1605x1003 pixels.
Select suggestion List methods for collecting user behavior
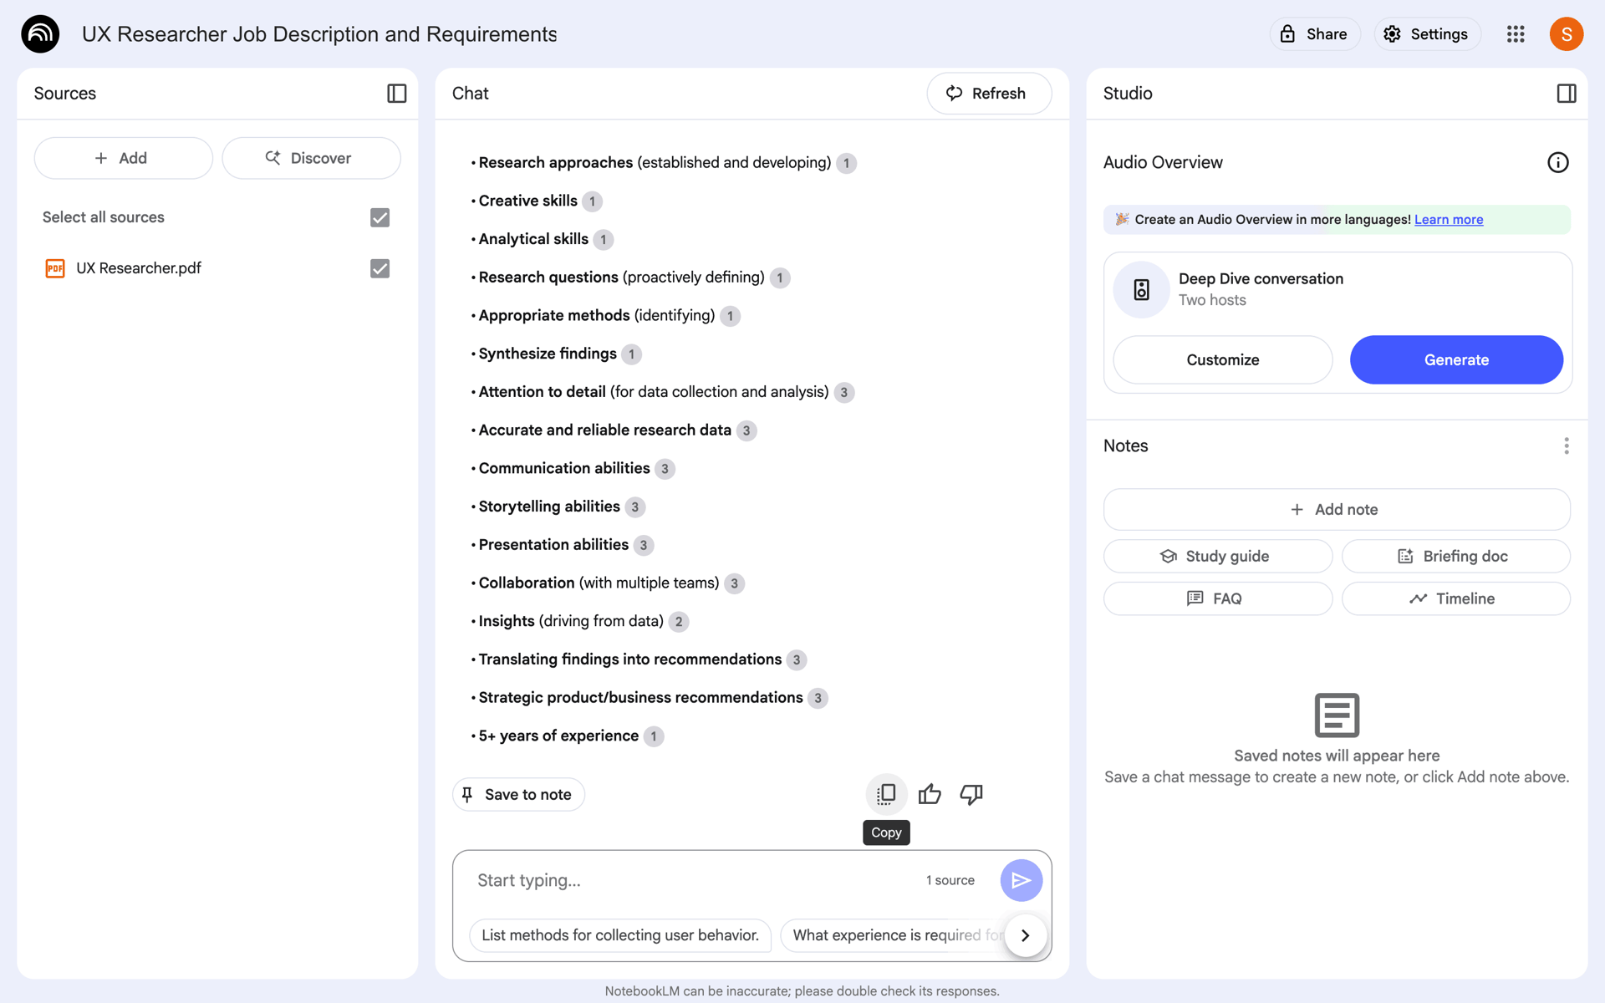[620, 935]
